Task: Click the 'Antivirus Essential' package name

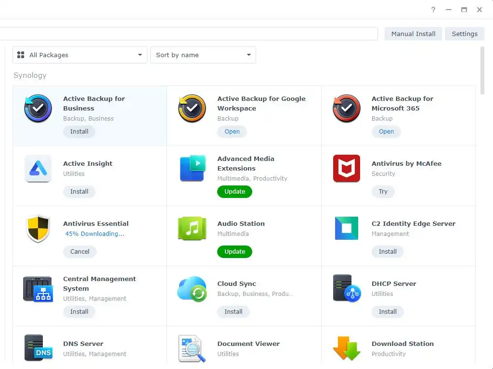Action: click(x=96, y=224)
